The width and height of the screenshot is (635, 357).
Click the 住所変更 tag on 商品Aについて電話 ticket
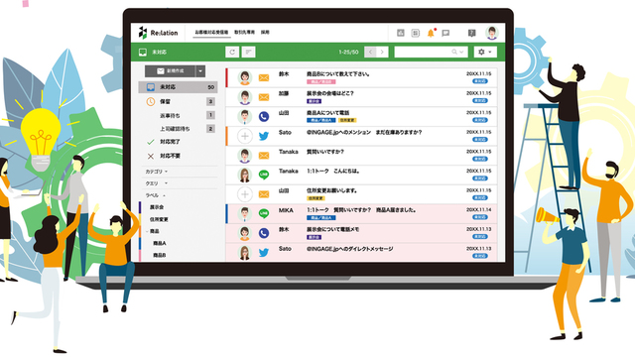tap(347, 120)
